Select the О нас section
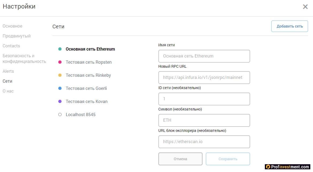313x172 pixels. click(x=8, y=91)
